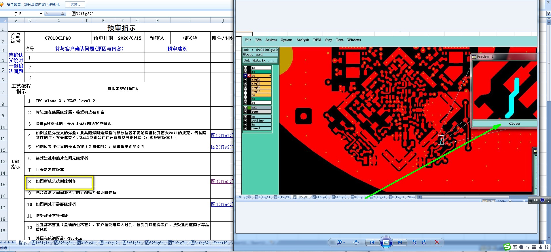Image resolution: width=551 pixels, height=252 pixels.
Task: Toggle checkbox for the cs layer
Action: pos(245,76)
